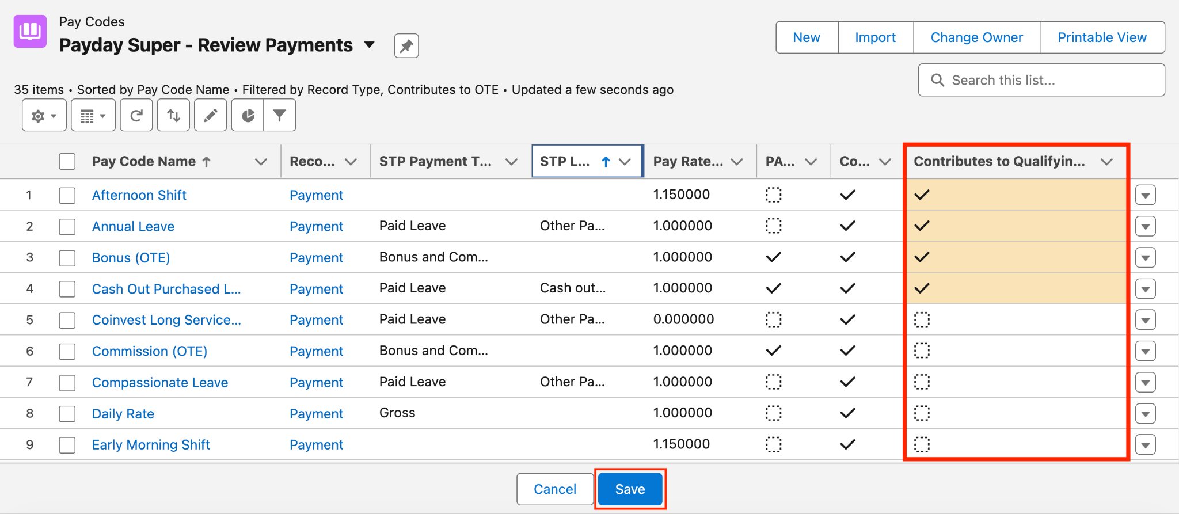Refresh the list view

(136, 116)
